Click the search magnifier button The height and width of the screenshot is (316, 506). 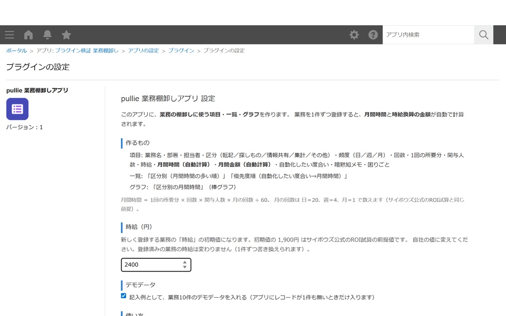[483, 35]
